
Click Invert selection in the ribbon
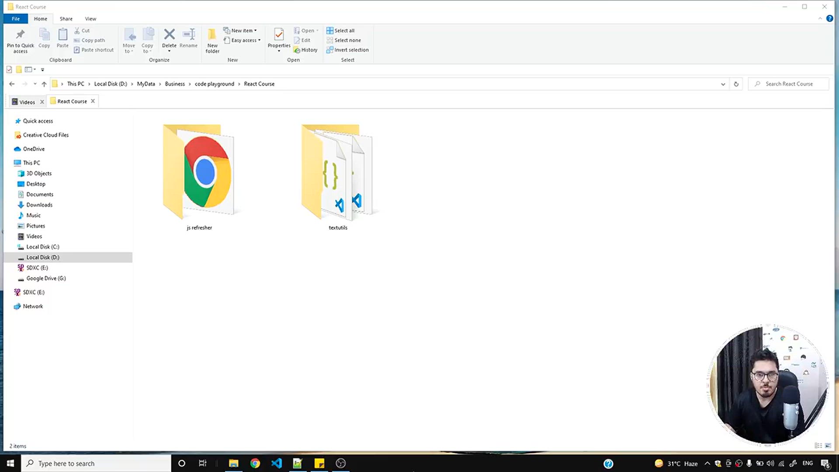(347, 50)
